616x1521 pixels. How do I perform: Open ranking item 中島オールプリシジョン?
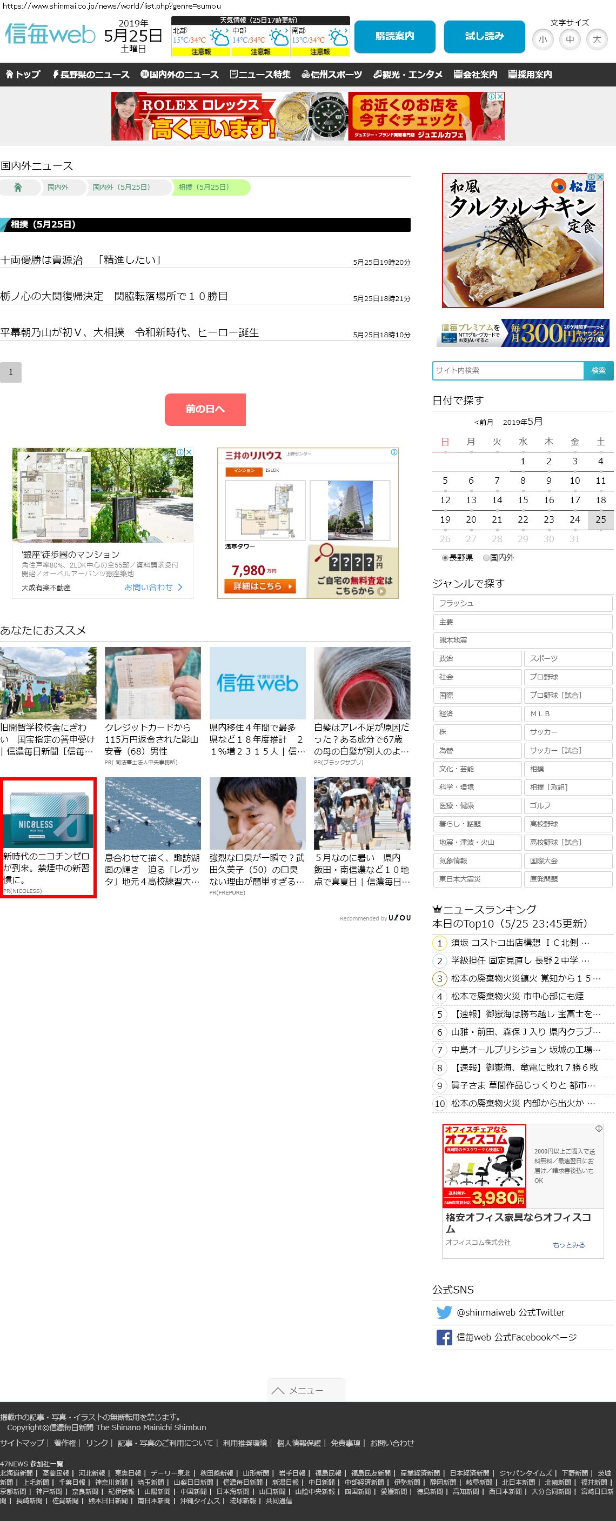point(526,1050)
